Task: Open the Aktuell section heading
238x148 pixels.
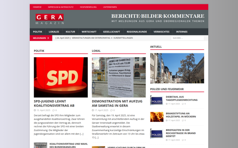Action: click(x=156, y=47)
